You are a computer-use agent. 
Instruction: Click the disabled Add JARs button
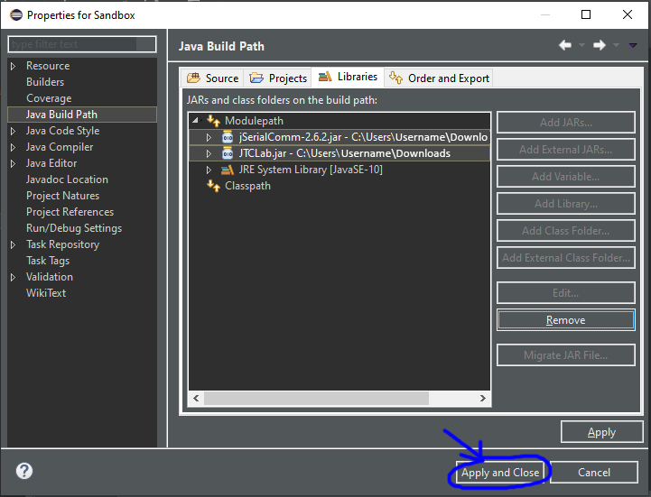[566, 123]
